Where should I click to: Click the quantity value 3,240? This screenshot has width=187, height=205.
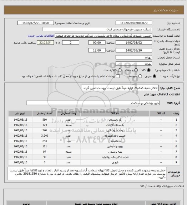[45, 136]
